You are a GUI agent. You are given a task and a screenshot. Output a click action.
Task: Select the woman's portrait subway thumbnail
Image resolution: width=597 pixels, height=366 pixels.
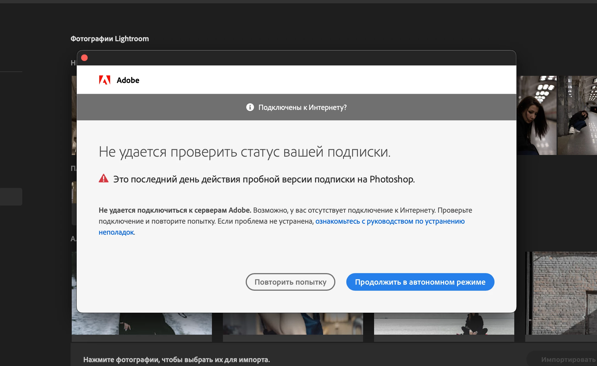tap(536, 115)
